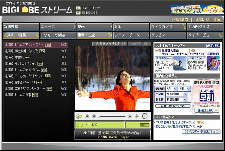Play 北海道・トマムのナイトタイム video
This screenshot has height=151, width=225.
click(x=36, y=70)
